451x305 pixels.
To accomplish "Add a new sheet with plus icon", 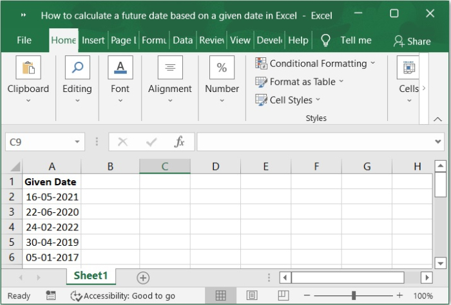I will click(143, 277).
